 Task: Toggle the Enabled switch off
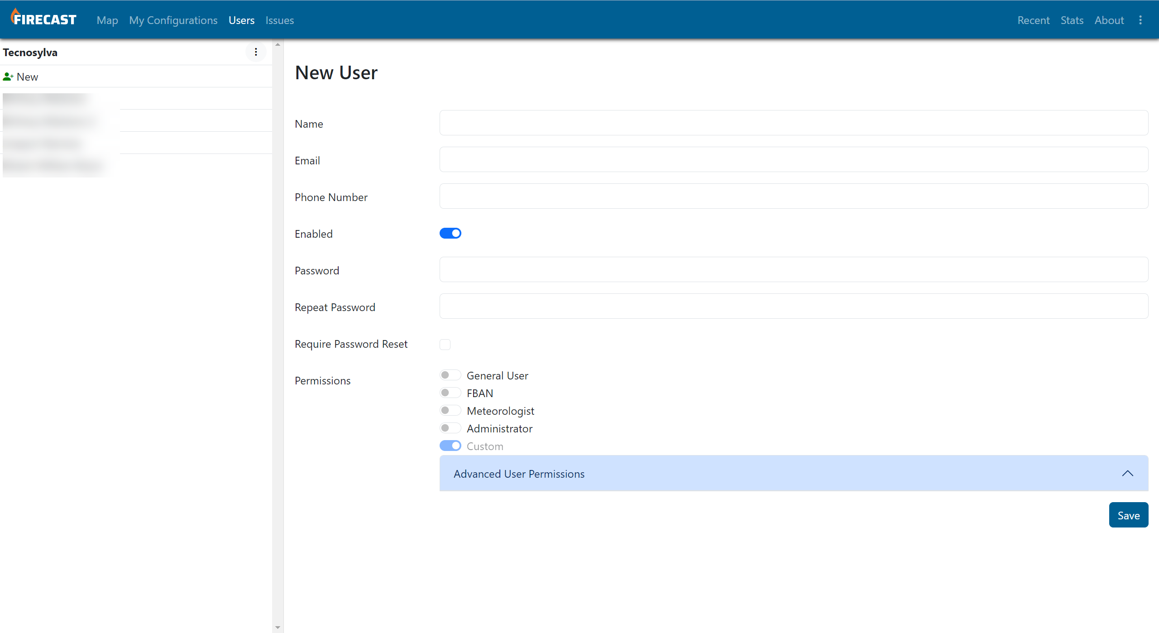(450, 233)
